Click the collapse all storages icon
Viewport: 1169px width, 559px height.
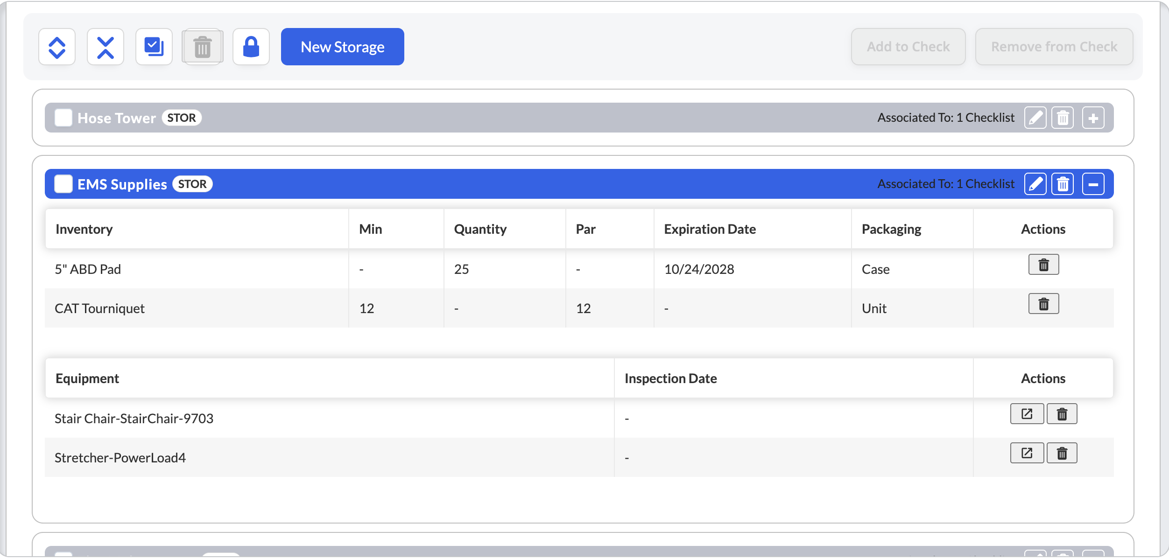(106, 47)
